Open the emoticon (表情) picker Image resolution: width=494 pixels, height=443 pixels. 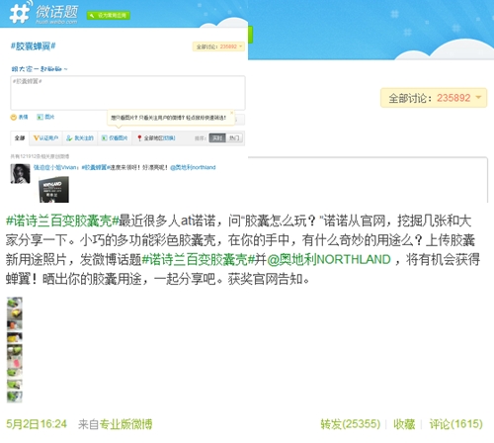[x=19, y=117]
